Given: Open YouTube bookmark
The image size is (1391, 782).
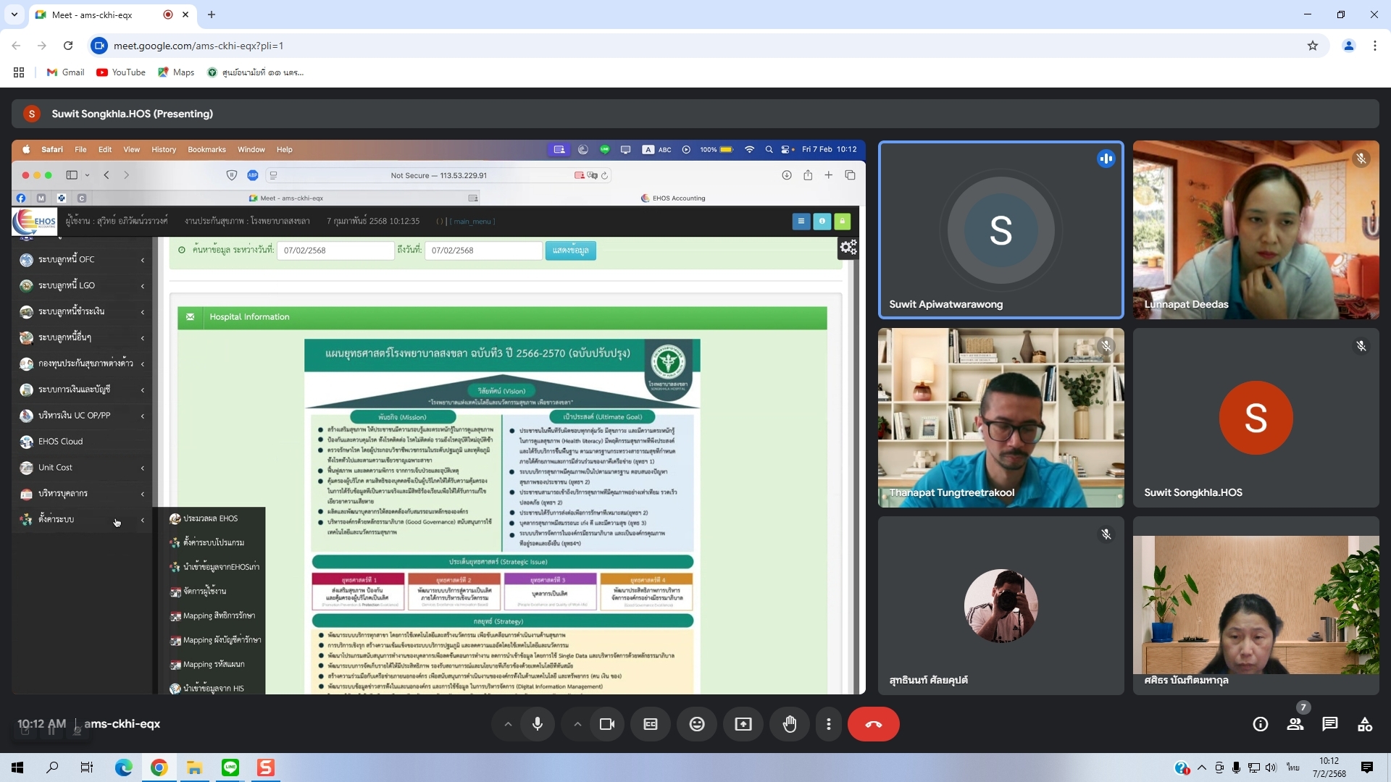Looking at the screenshot, I should click(x=121, y=72).
